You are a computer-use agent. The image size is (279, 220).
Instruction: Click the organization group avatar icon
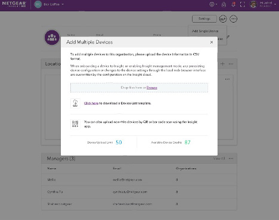tap(52, 38)
